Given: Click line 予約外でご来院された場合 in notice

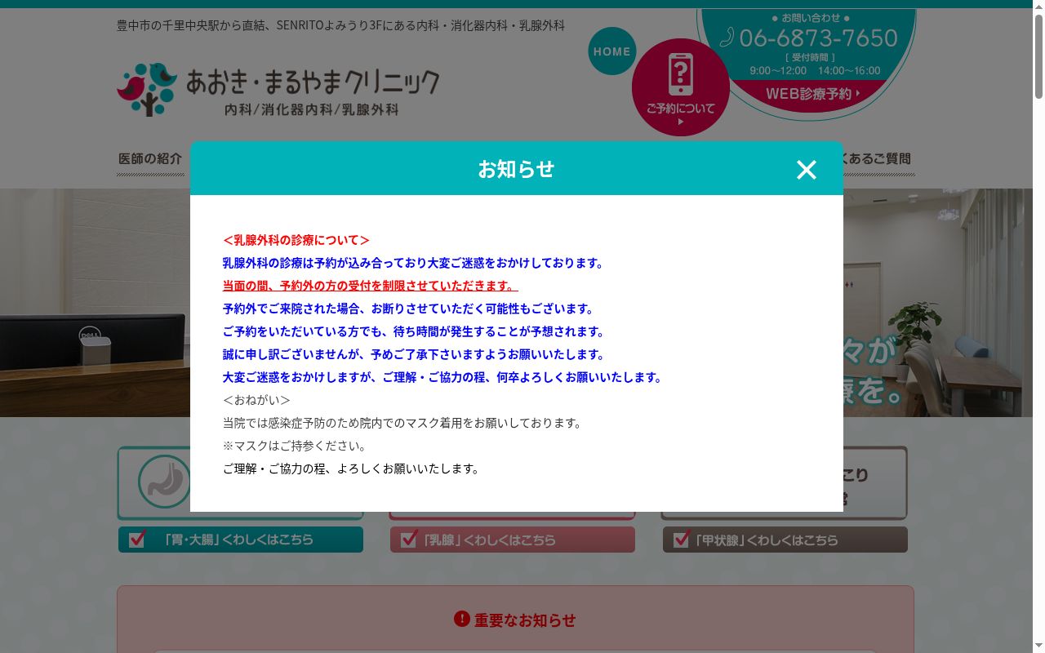Looking at the screenshot, I should tap(409, 309).
